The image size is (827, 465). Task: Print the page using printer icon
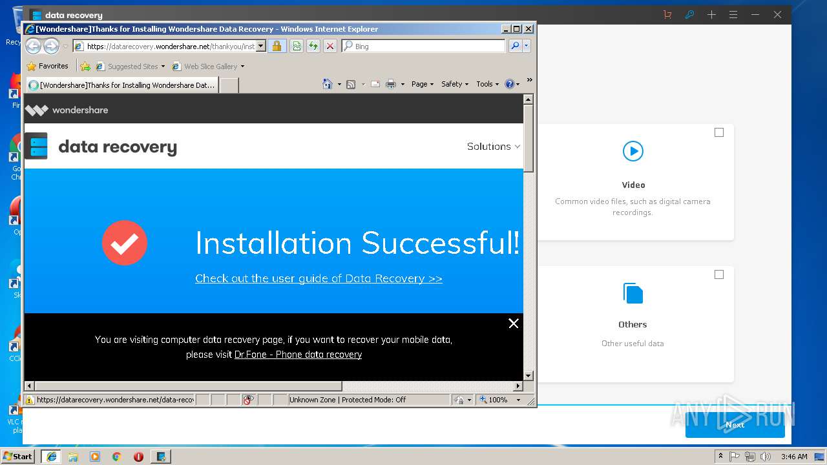pyautogui.click(x=391, y=84)
